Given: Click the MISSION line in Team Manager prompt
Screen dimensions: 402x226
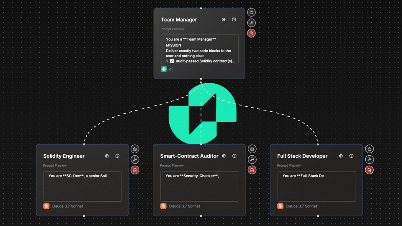Looking at the screenshot, I should point(173,45).
